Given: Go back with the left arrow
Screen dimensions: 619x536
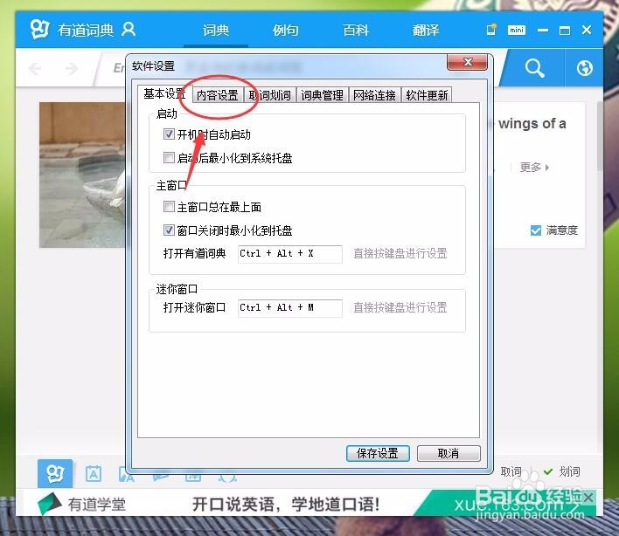Looking at the screenshot, I should point(35,69).
